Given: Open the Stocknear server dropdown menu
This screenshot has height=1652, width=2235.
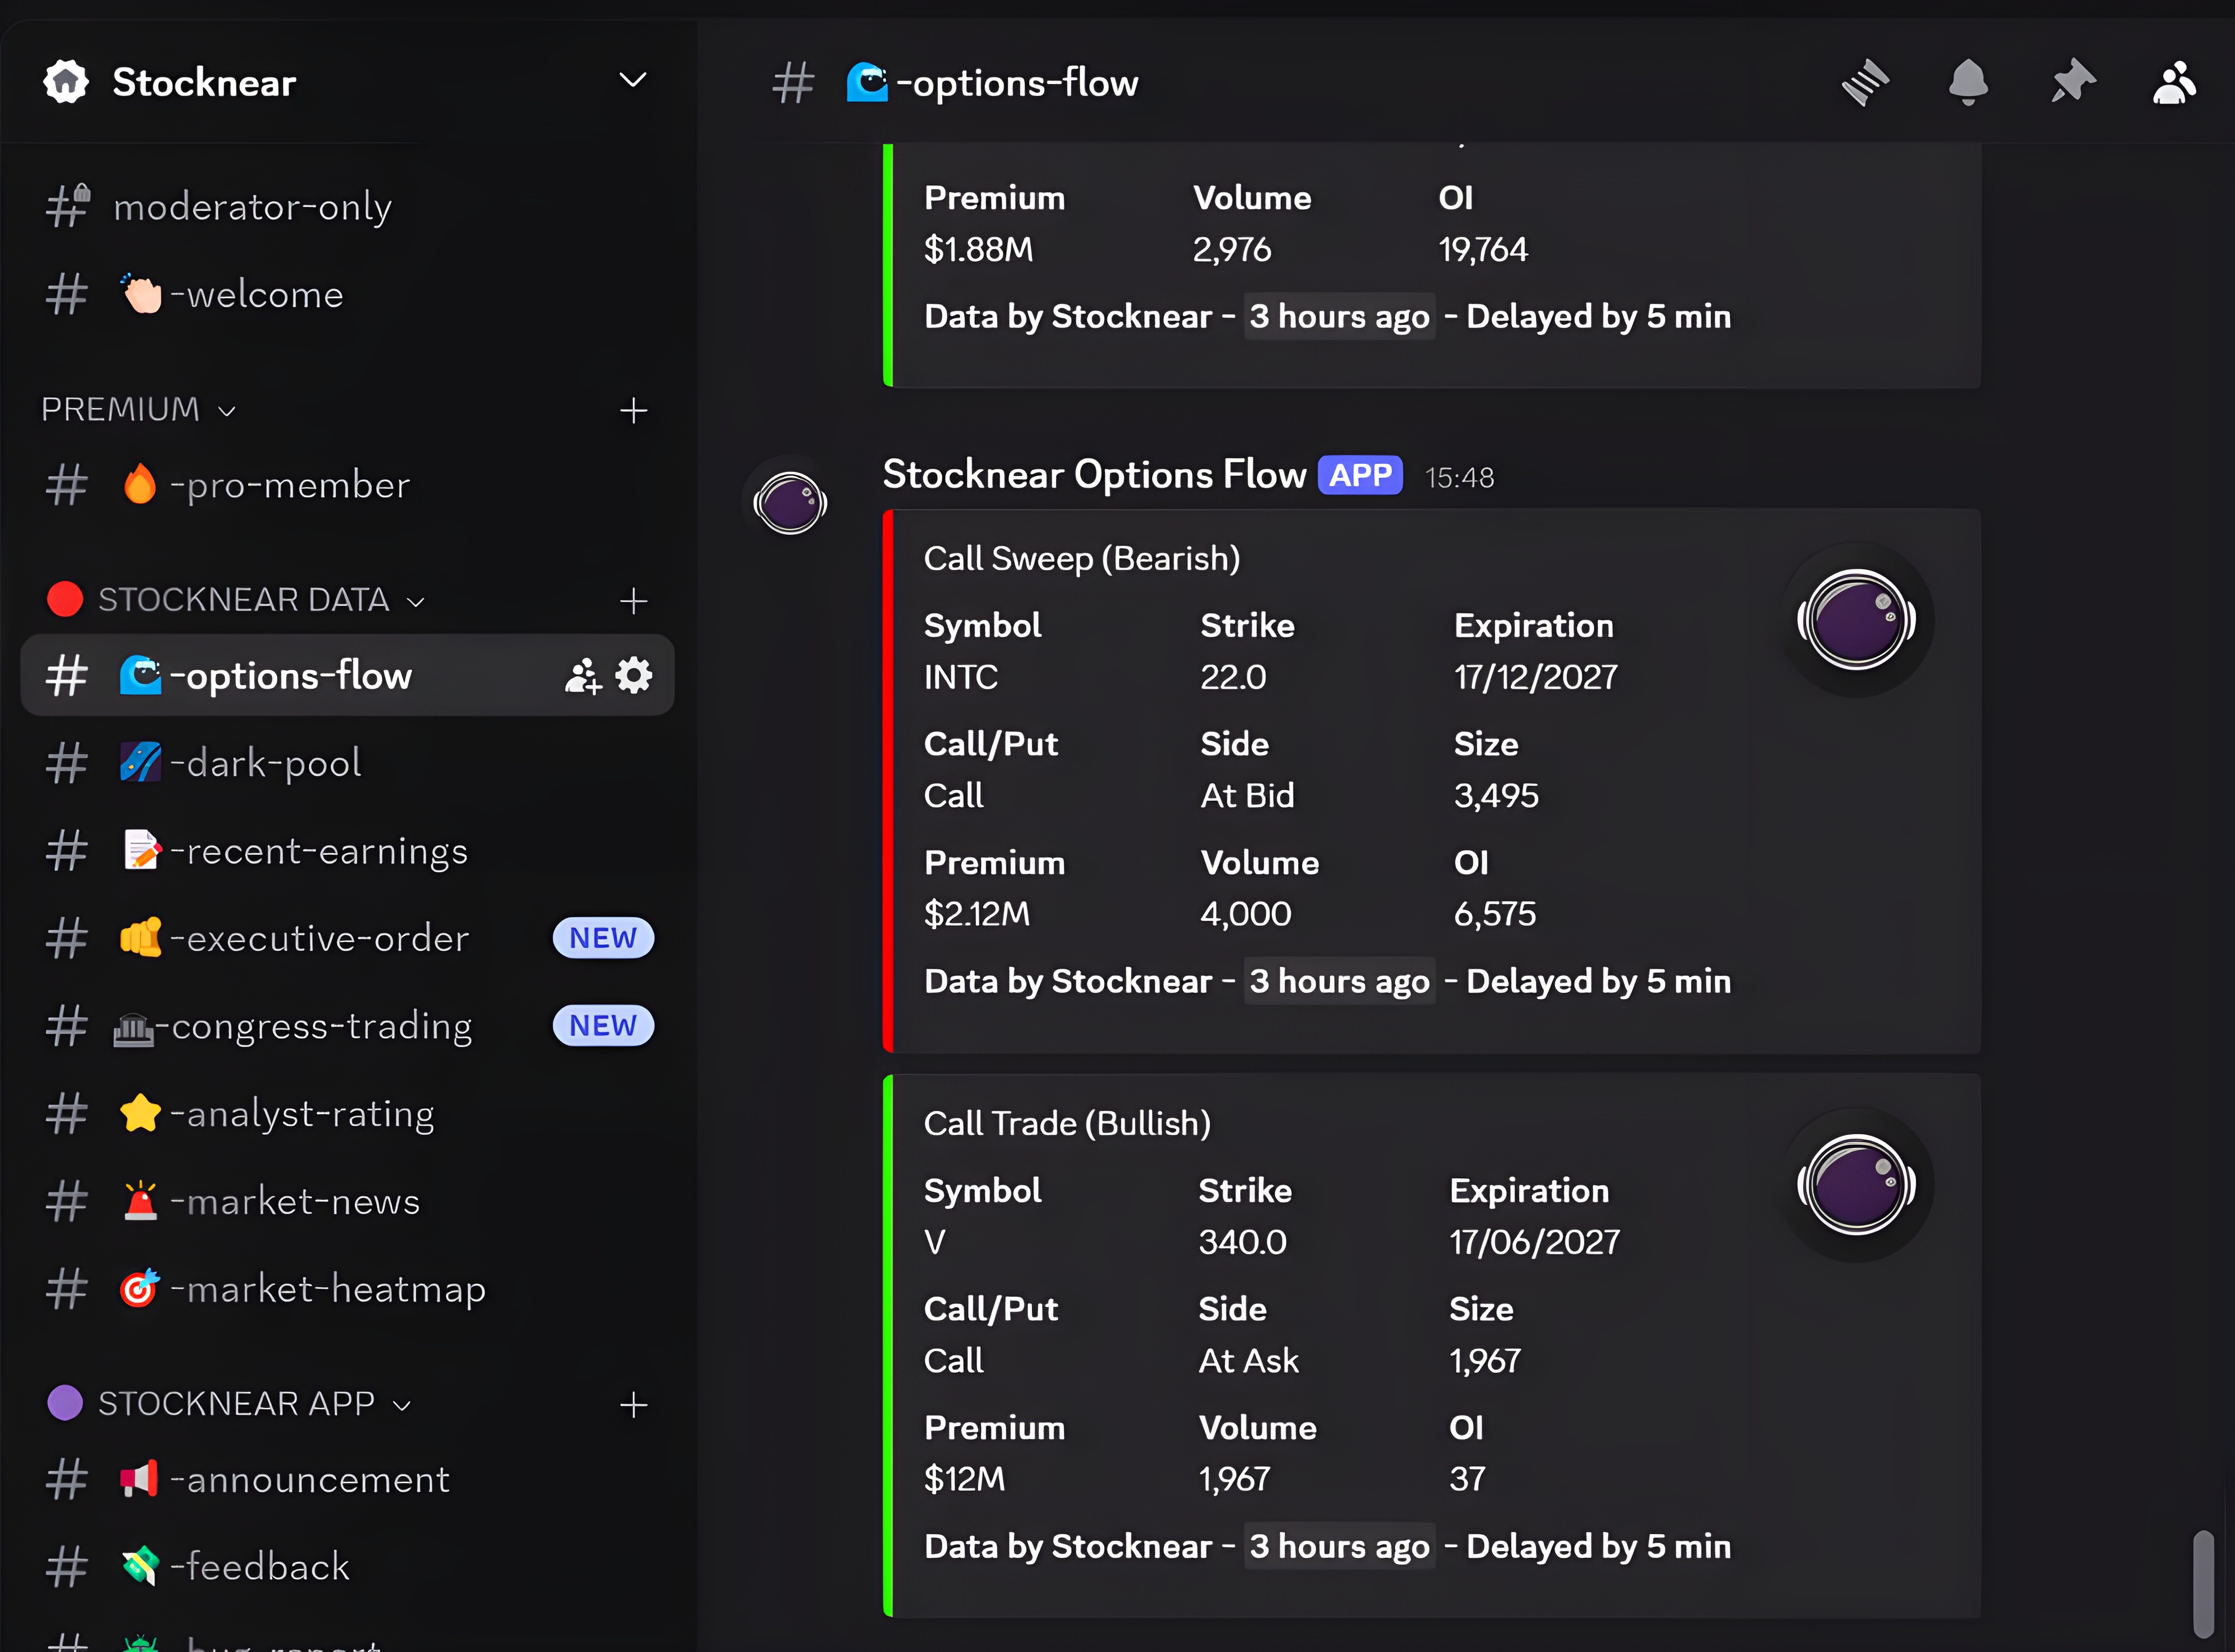Looking at the screenshot, I should point(632,80).
